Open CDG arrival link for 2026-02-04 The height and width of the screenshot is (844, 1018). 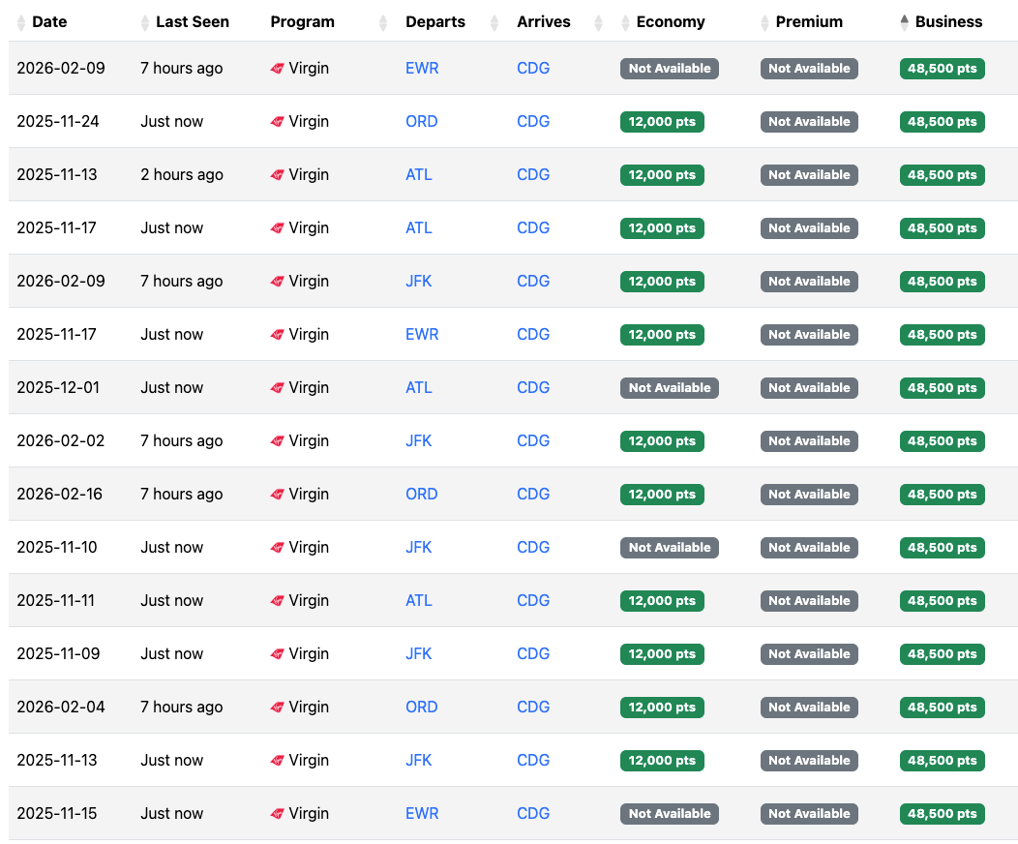533,707
